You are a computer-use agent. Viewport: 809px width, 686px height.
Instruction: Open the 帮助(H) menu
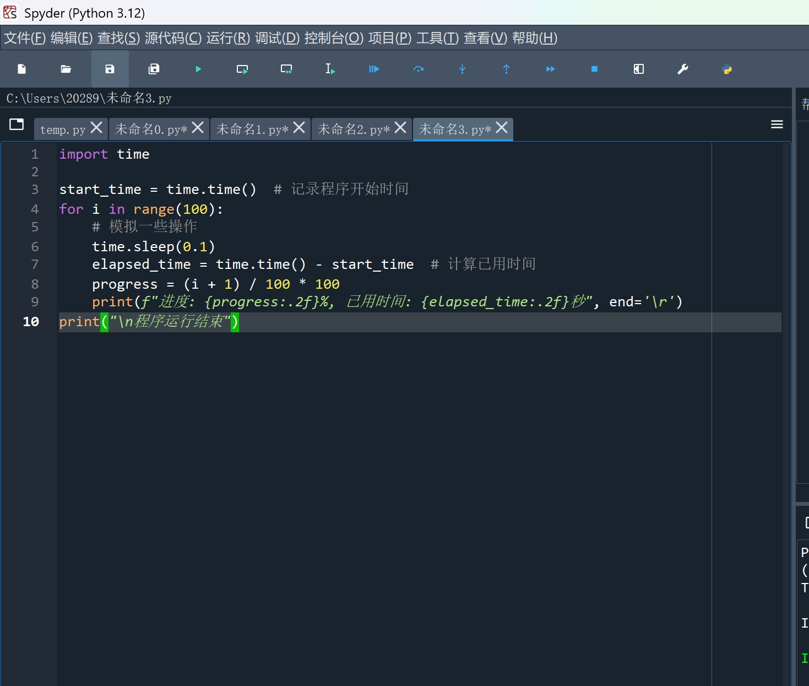coord(535,38)
